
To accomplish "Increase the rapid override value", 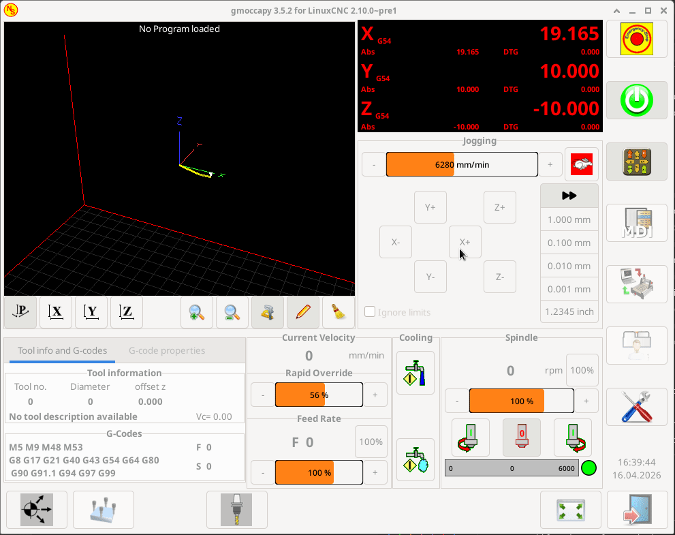I will tap(375, 395).
